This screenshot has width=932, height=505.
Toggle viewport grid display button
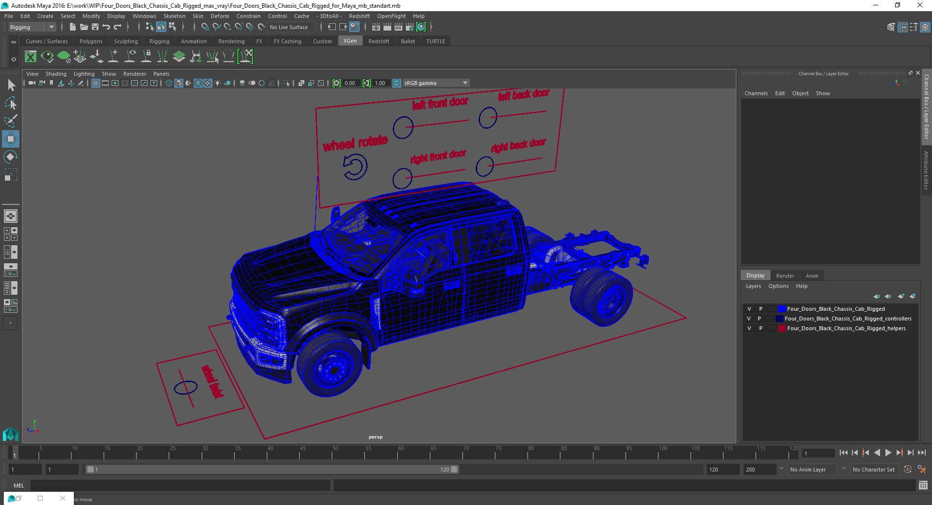click(x=96, y=83)
